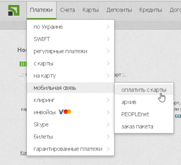Open the Депозиты tab

[119, 10]
